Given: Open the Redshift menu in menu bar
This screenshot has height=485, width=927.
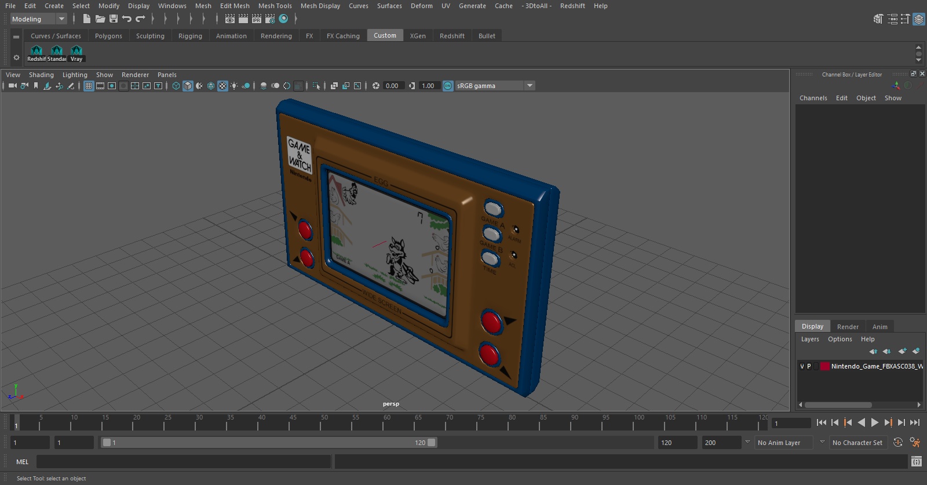Looking at the screenshot, I should (x=572, y=6).
